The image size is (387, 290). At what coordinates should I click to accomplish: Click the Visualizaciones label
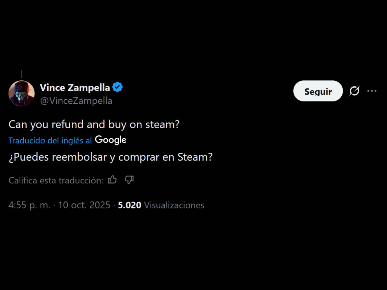click(174, 205)
